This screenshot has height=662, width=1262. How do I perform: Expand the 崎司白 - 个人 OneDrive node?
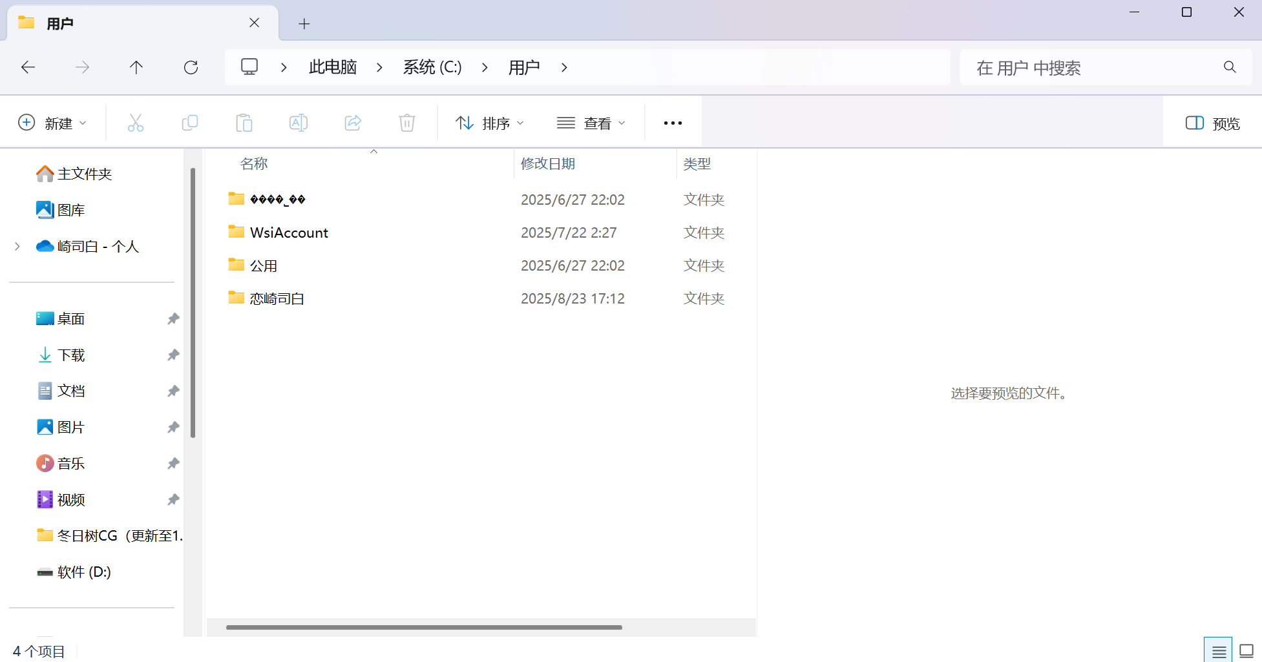17,246
